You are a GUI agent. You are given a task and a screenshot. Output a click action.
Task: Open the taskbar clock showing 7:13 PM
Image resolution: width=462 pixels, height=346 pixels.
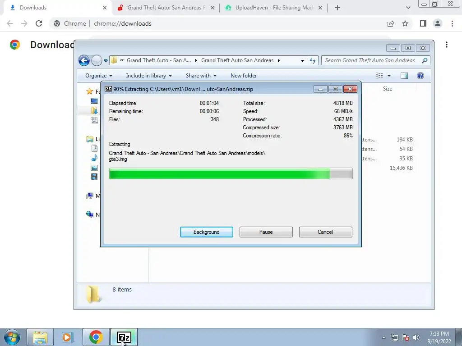click(439, 337)
